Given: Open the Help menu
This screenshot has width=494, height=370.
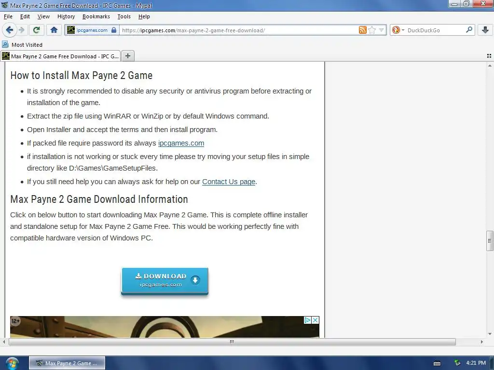Looking at the screenshot, I should point(144,16).
